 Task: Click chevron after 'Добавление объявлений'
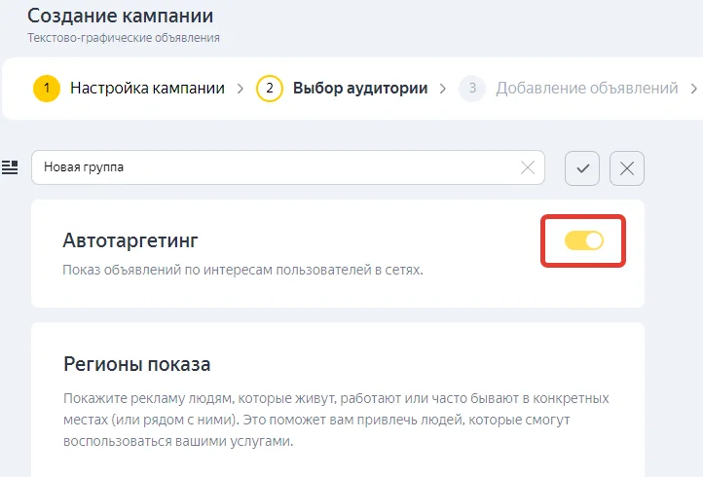pos(693,89)
